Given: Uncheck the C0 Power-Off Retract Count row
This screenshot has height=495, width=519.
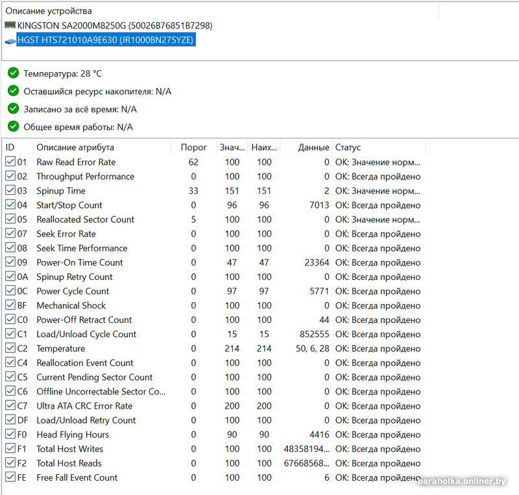Looking at the screenshot, I should click(10, 320).
